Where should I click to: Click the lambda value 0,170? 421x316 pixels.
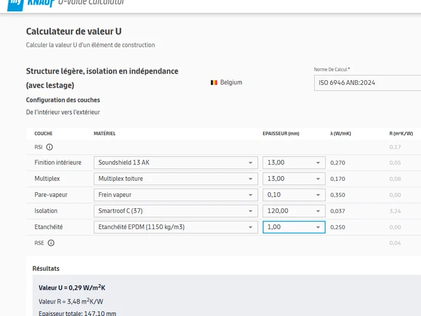pos(338,179)
